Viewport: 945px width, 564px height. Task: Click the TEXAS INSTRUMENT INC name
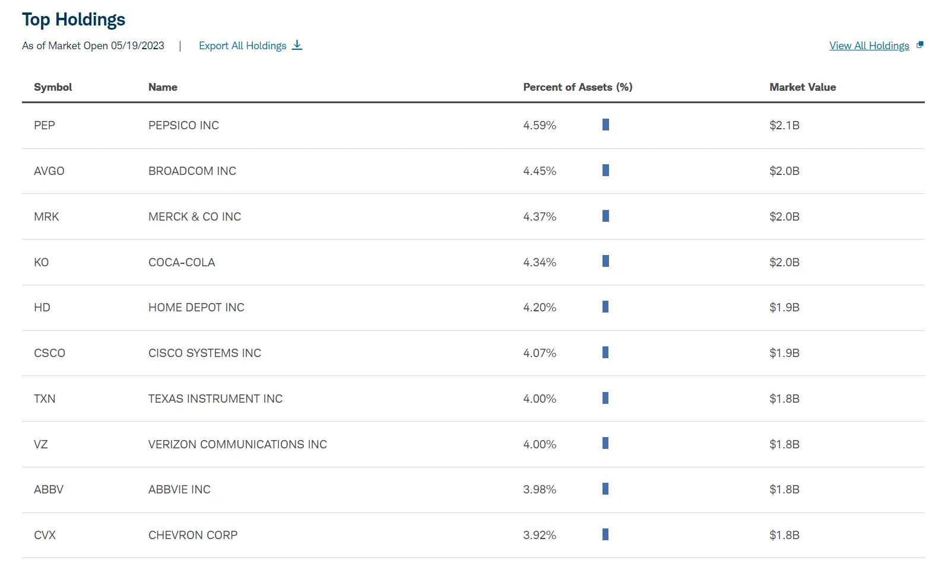[x=215, y=399]
